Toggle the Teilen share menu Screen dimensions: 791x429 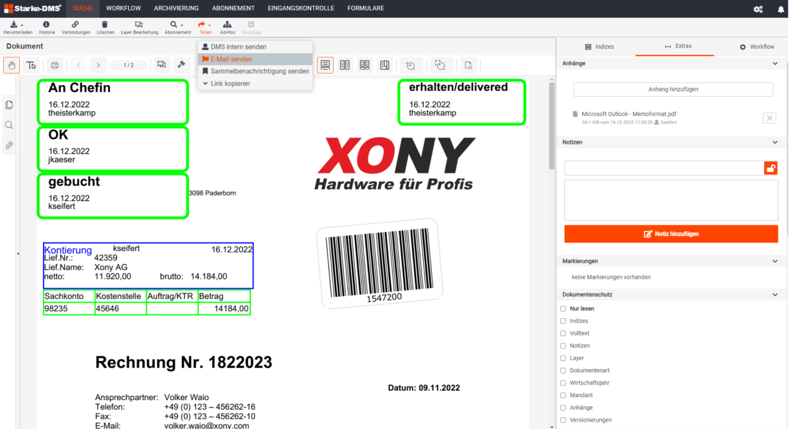(205, 27)
